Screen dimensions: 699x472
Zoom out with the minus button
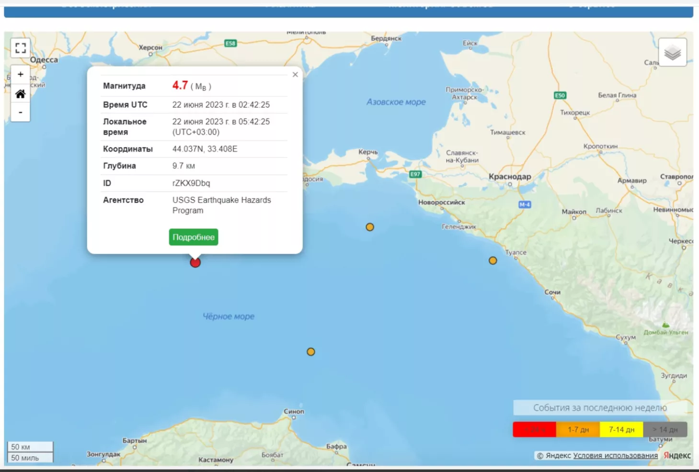21,112
